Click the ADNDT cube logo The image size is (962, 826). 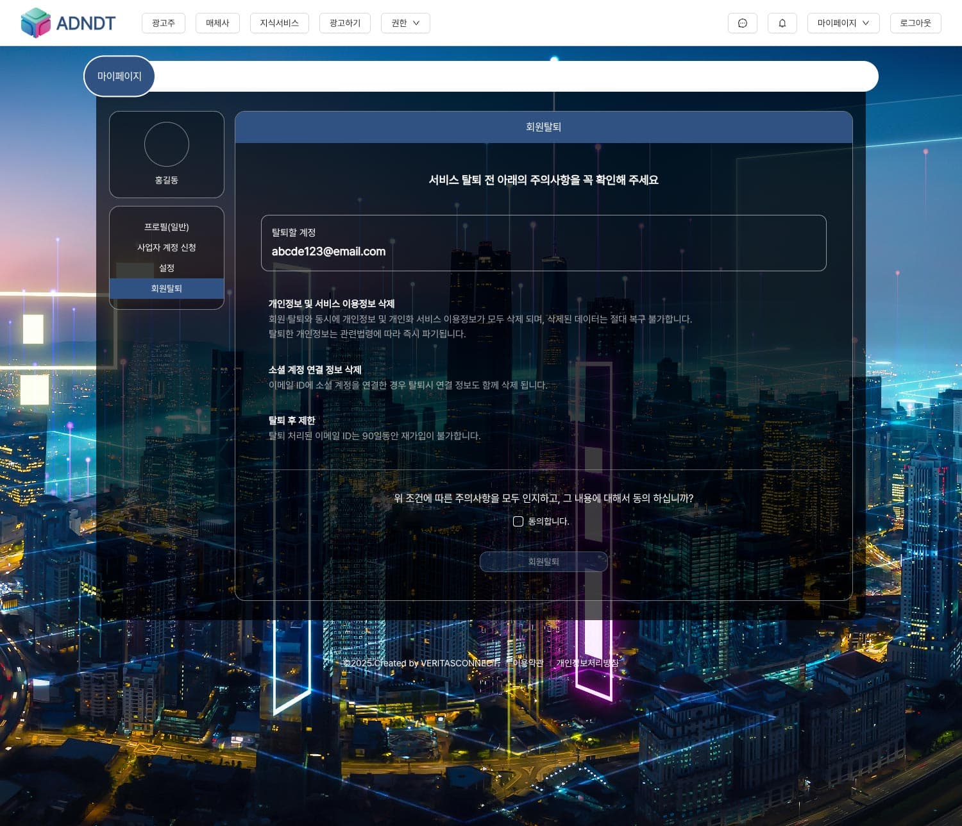click(x=35, y=23)
